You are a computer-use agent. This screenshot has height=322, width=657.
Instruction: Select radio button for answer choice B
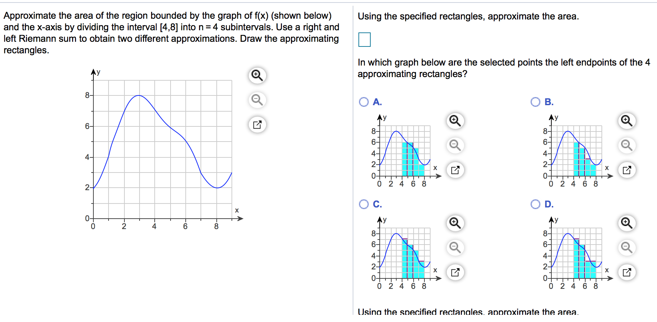(x=535, y=102)
